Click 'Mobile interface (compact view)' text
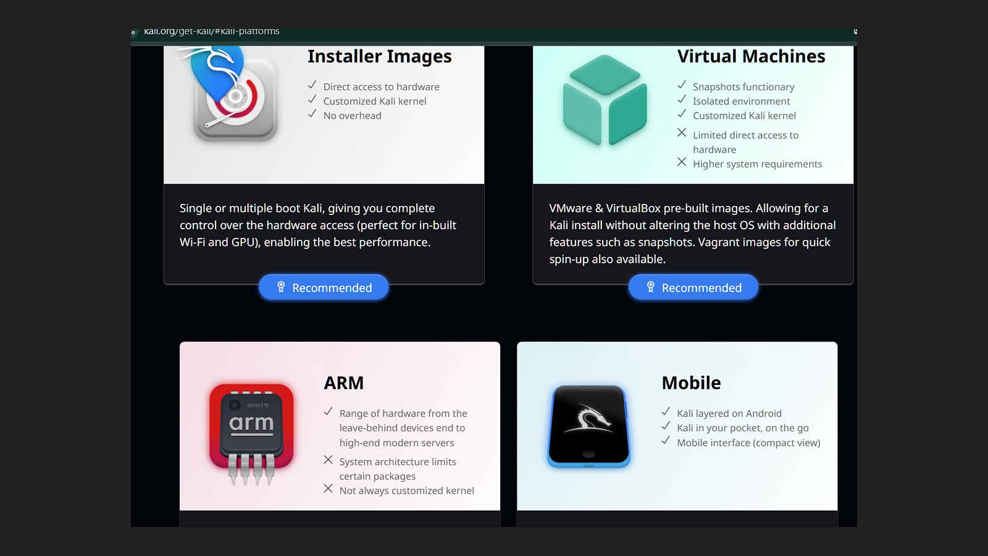This screenshot has height=556, width=988. [x=748, y=443]
